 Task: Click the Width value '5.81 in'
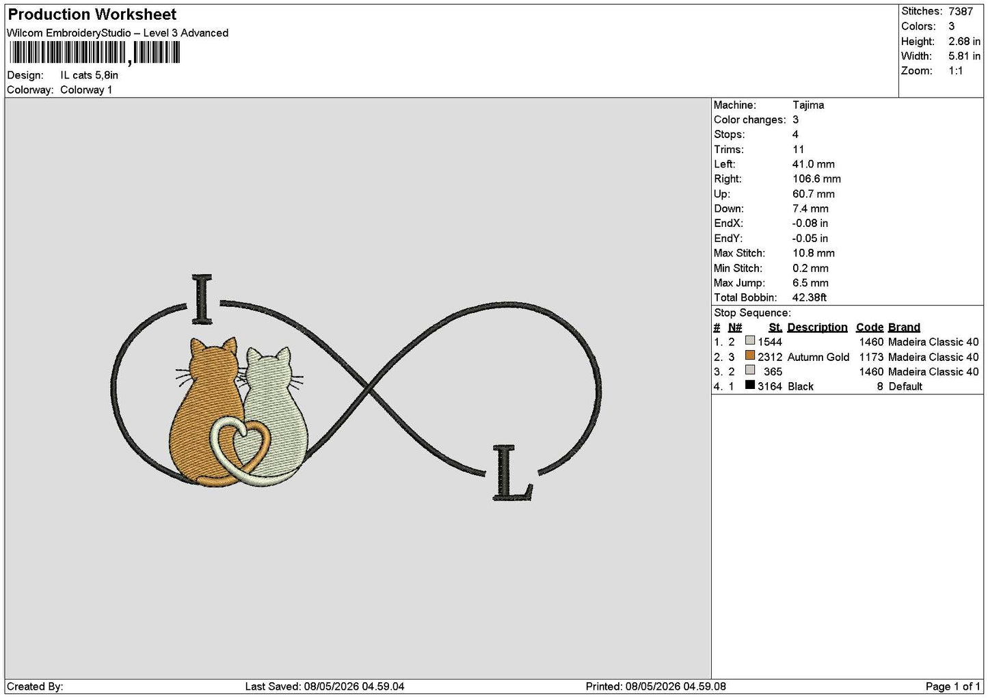click(964, 56)
